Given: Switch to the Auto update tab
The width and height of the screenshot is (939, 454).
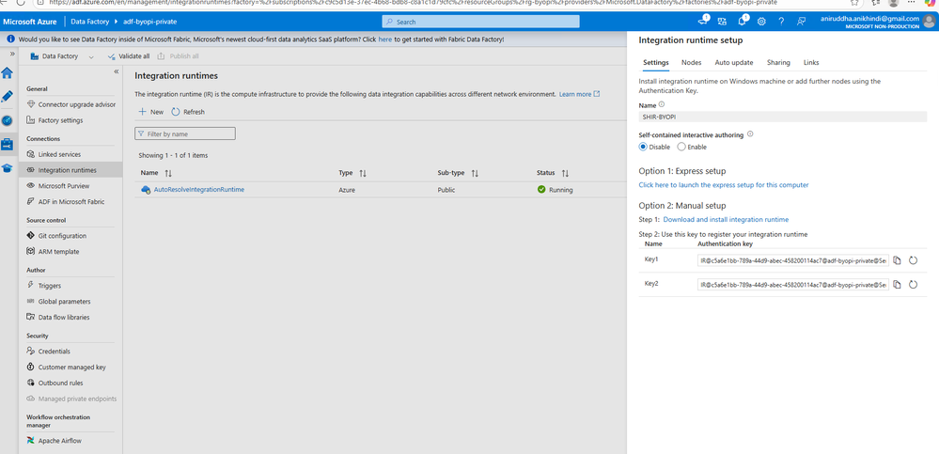Looking at the screenshot, I should tap(733, 63).
